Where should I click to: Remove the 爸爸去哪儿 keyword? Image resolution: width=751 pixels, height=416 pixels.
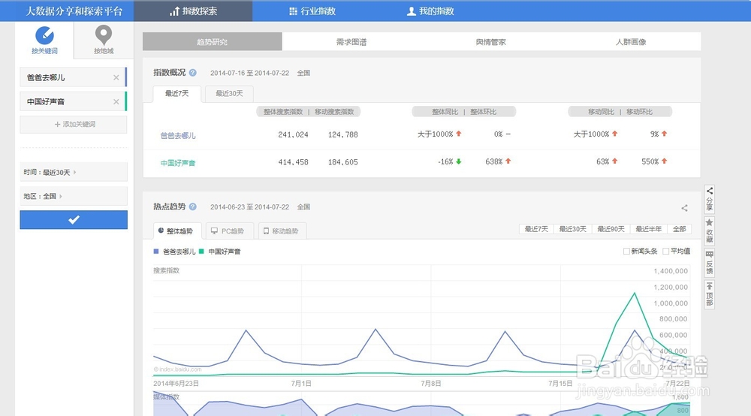pyautogui.click(x=116, y=77)
